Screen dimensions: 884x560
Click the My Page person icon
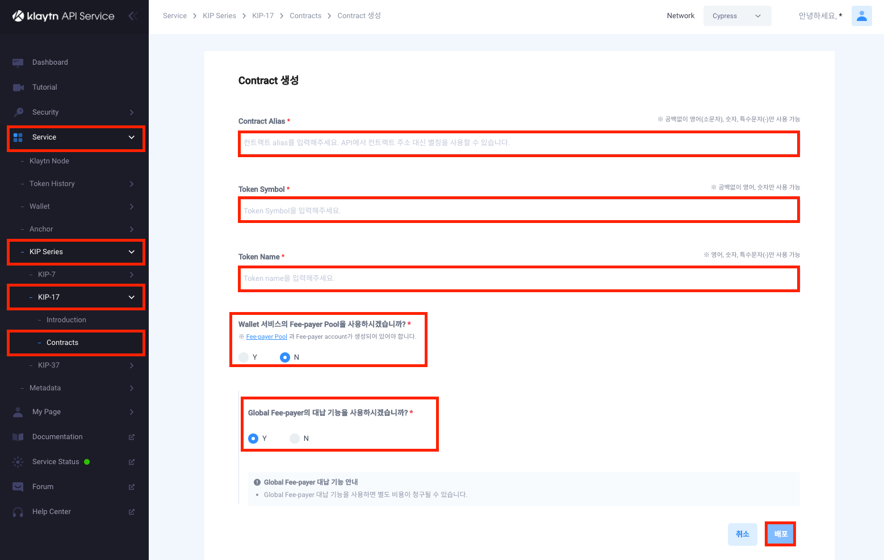tap(18, 412)
